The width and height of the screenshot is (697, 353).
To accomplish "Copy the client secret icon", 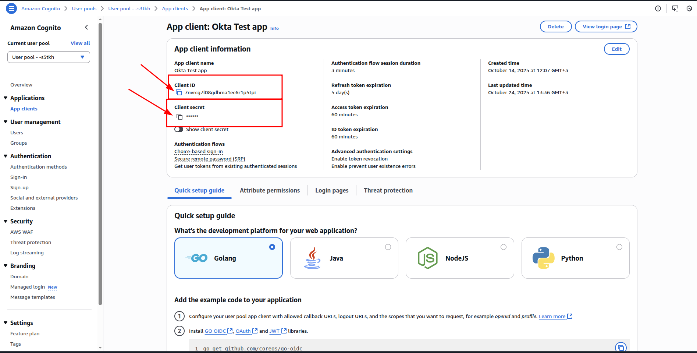I will click(179, 116).
